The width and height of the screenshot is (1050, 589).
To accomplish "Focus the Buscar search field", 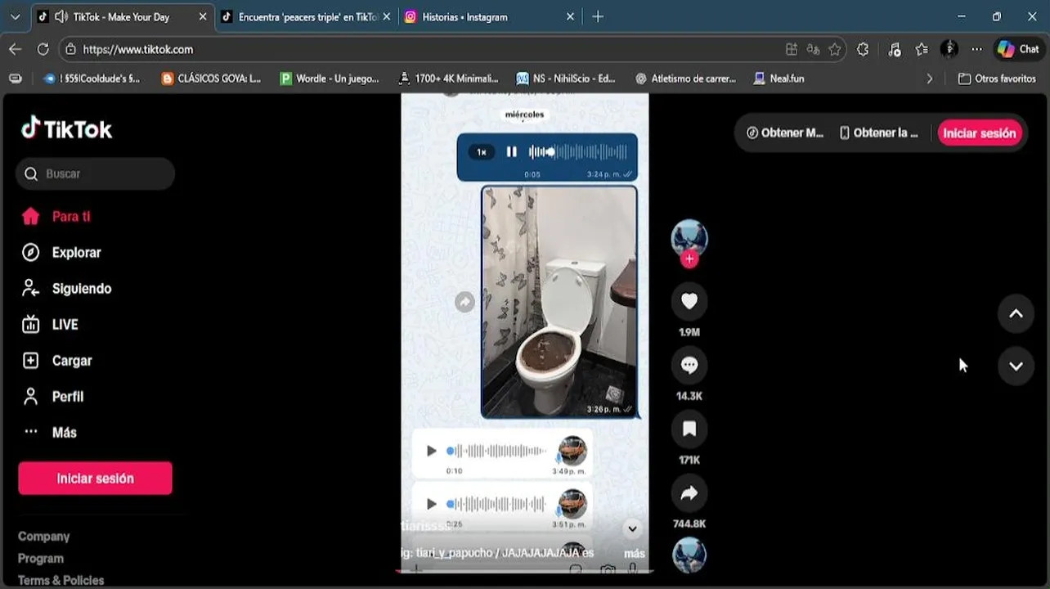I will pos(95,173).
